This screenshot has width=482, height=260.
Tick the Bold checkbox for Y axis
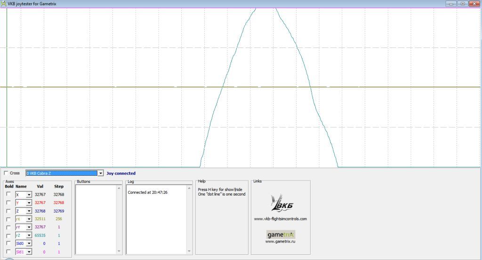pos(8,202)
